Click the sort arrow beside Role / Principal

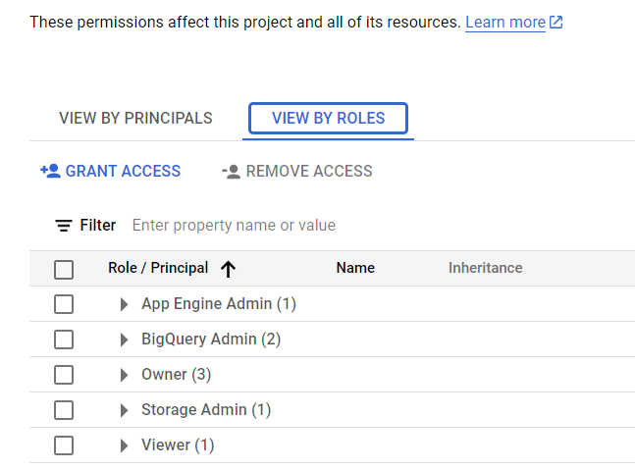[x=229, y=268]
